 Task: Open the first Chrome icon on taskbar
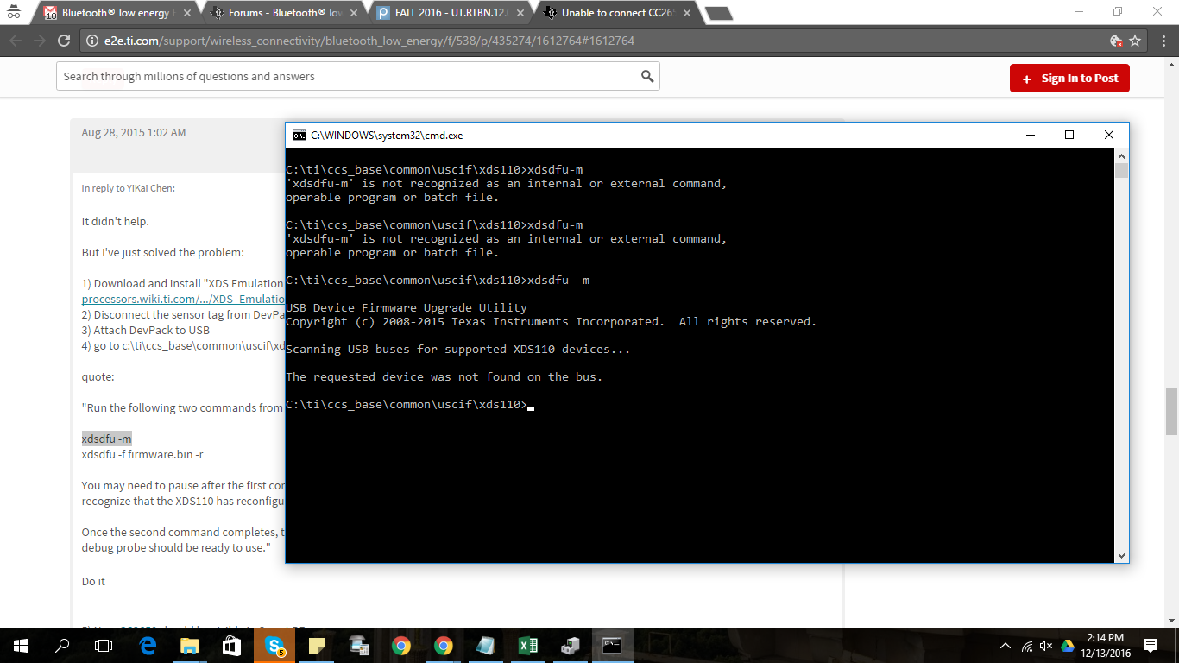tap(401, 645)
